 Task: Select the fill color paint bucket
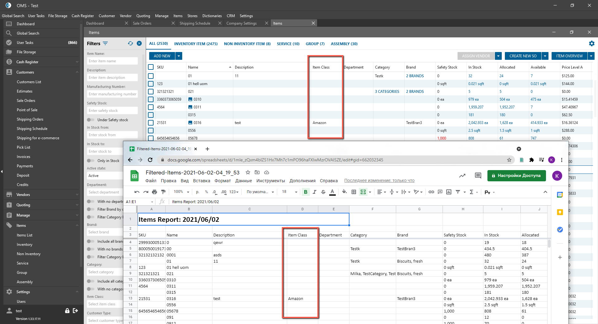click(344, 192)
